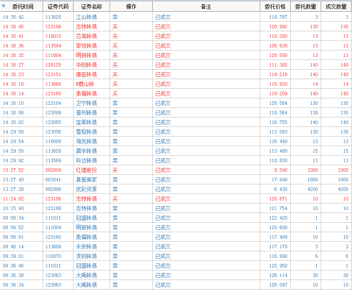This screenshot has height=290, width=352.
Task: Select the 09:58:34 time cell
Action: pos(13,218)
